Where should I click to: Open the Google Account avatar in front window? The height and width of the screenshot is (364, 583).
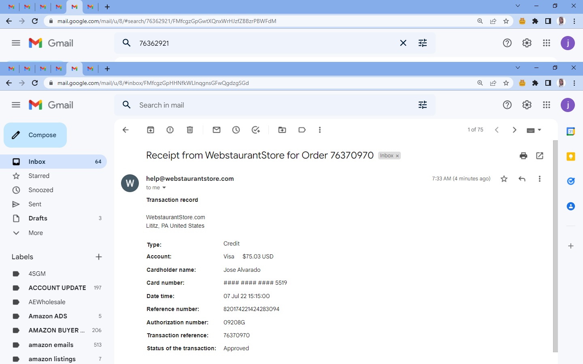568,105
